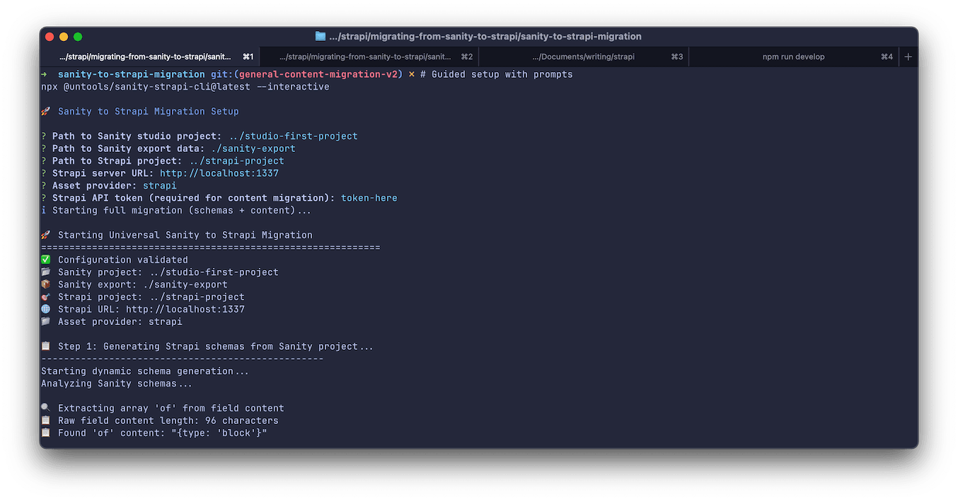The width and height of the screenshot is (958, 501).
Task: Click the npx @untools/sanity-strapi-cli command line
Action: (185, 87)
